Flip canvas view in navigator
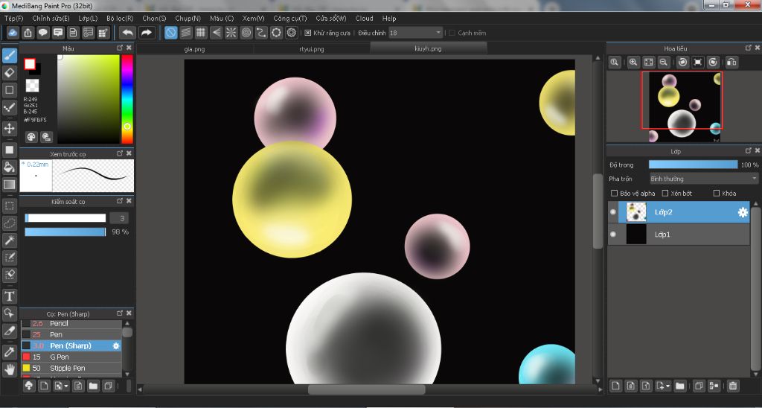 (731, 62)
